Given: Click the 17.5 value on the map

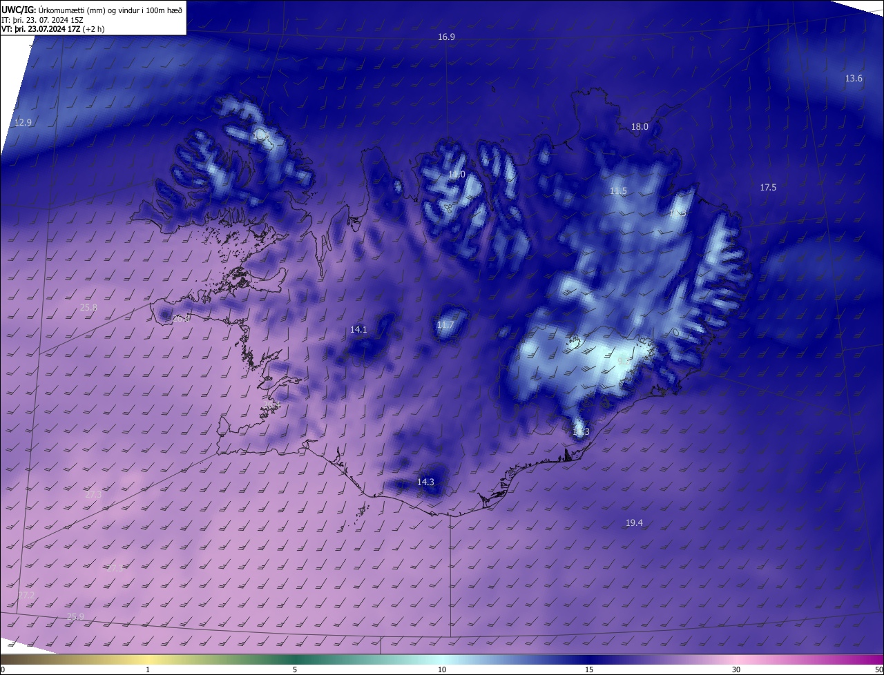Looking at the screenshot, I should (x=768, y=187).
